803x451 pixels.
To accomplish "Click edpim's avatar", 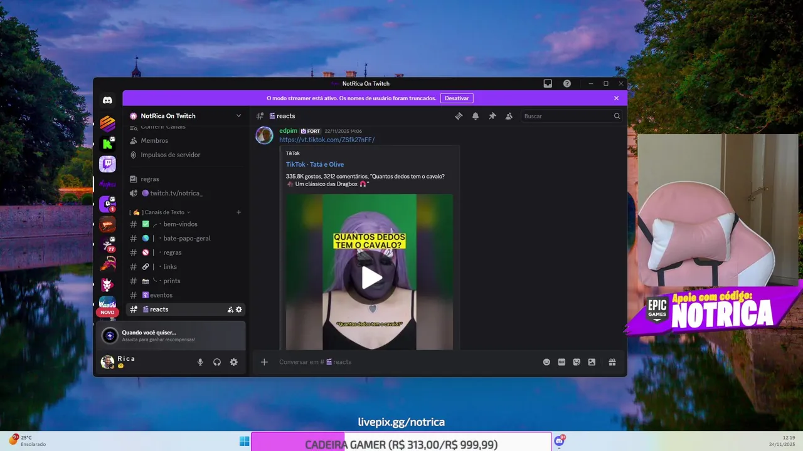I will [x=264, y=135].
